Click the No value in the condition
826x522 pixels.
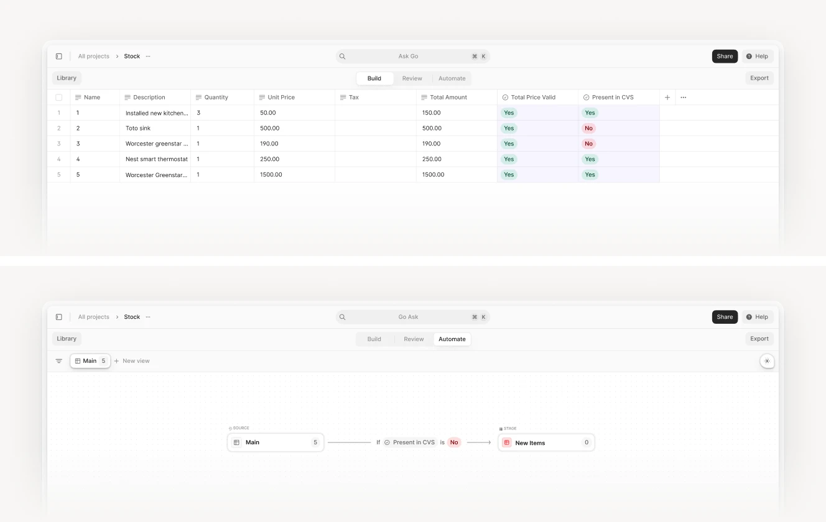click(x=454, y=442)
